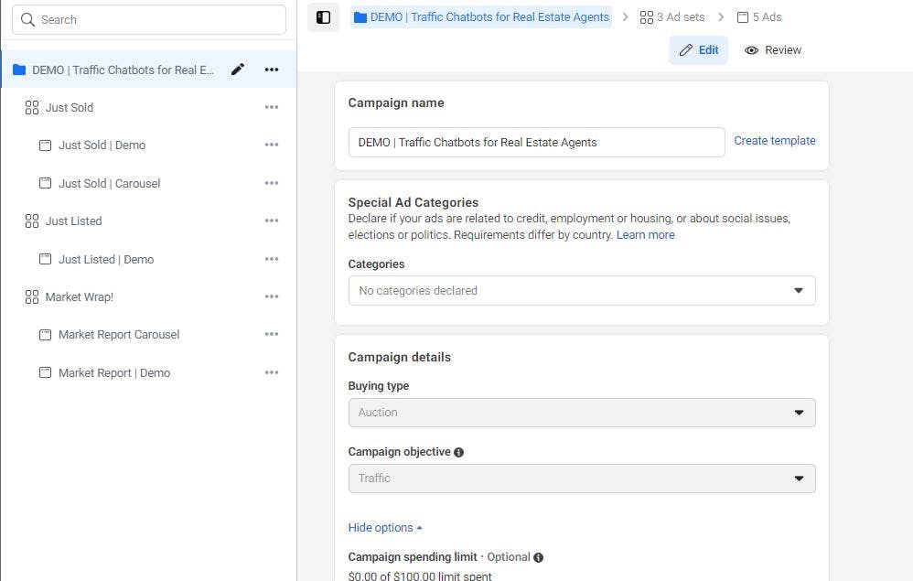The width and height of the screenshot is (913, 581).
Task: Click the Campaign name text field
Action: pyautogui.click(x=536, y=142)
